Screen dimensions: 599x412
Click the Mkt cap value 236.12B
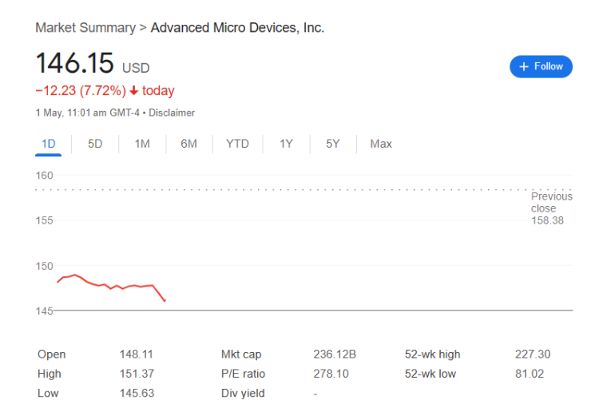click(x=335, y=355)
